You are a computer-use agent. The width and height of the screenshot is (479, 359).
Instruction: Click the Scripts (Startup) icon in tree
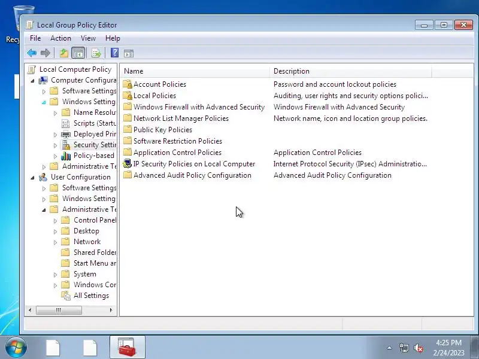pos(66,123)
